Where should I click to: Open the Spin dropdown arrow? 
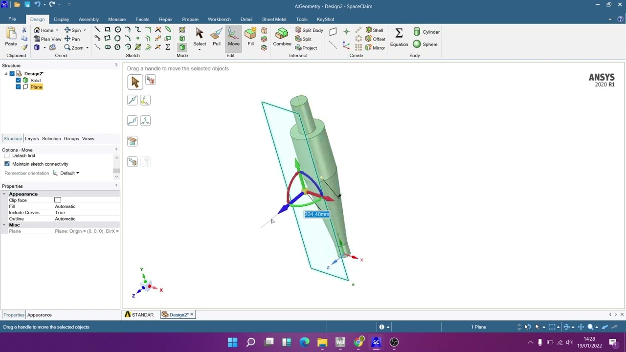(x=84, y=30)
